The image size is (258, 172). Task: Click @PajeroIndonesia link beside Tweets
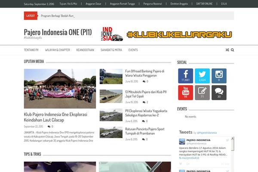point(207,133)
